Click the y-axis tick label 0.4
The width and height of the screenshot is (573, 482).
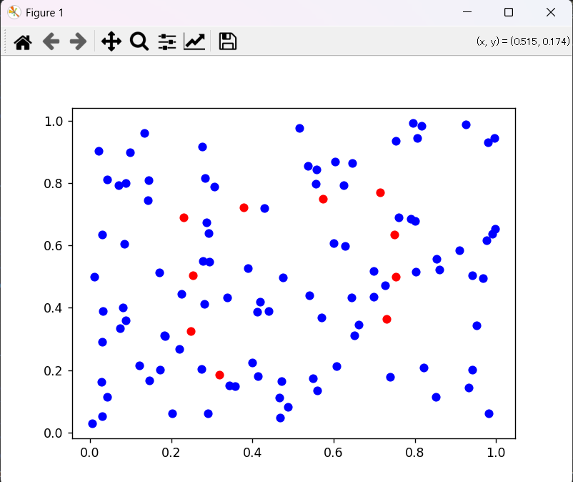click(x=54, y=308)
